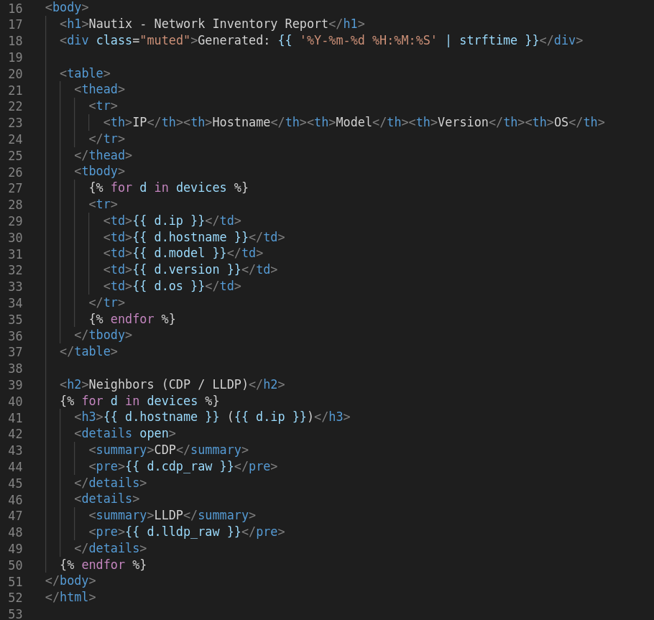
Task: Click line number 16 in the gutter
Action: [15, 7]
